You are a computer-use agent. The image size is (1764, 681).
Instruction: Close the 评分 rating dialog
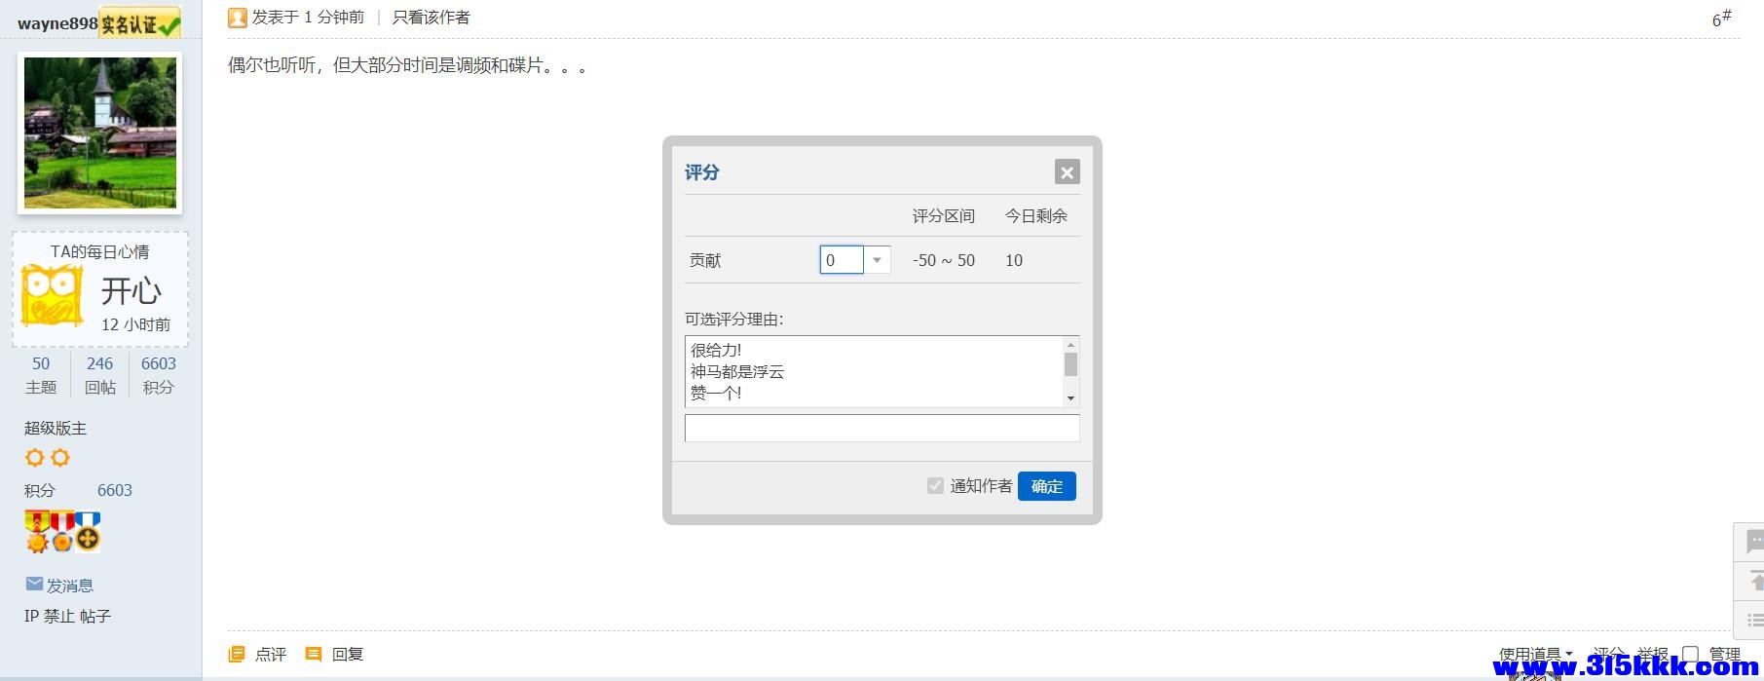coord(1067,172)
